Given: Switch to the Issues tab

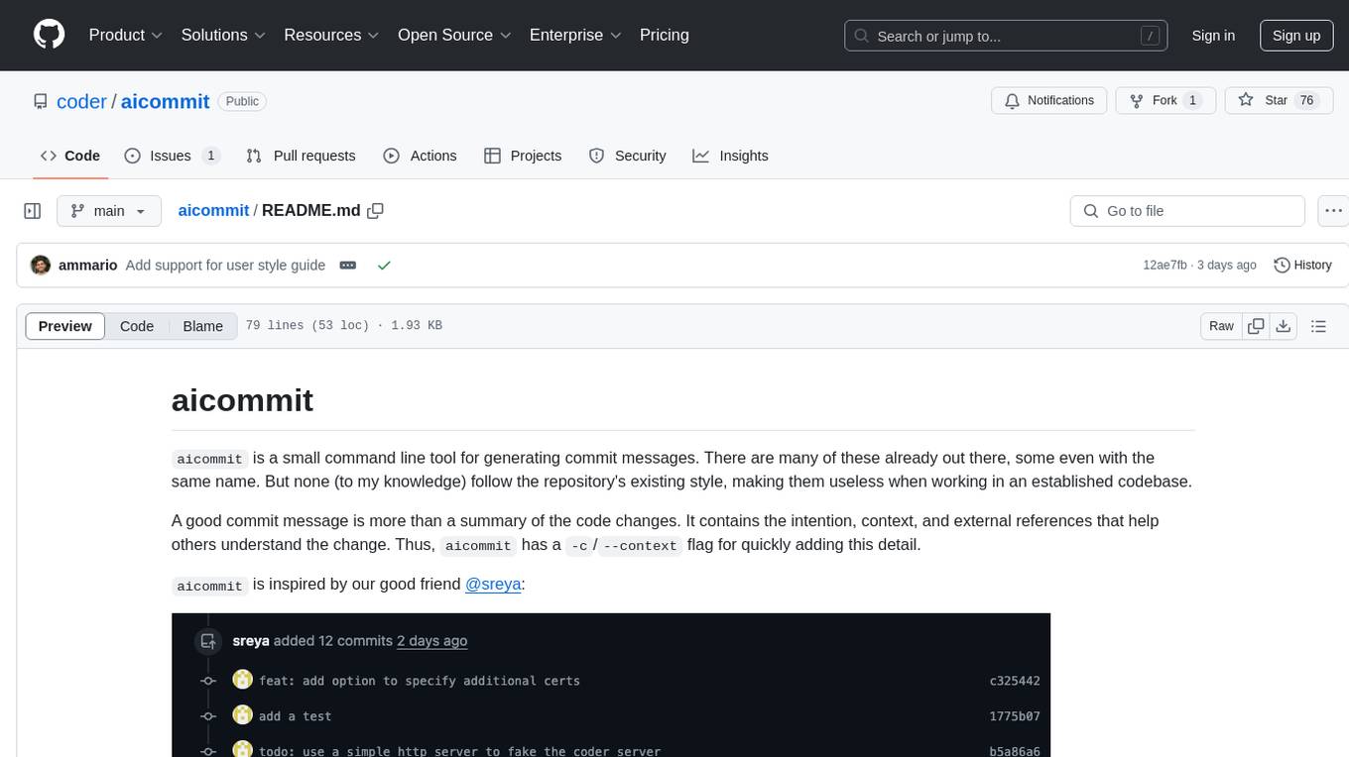Looking at the screenshot, I should 172,156.
